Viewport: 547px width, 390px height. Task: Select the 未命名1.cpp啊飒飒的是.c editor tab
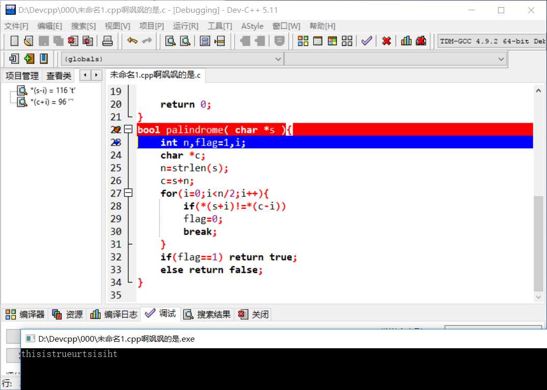[x=155, y=75]
